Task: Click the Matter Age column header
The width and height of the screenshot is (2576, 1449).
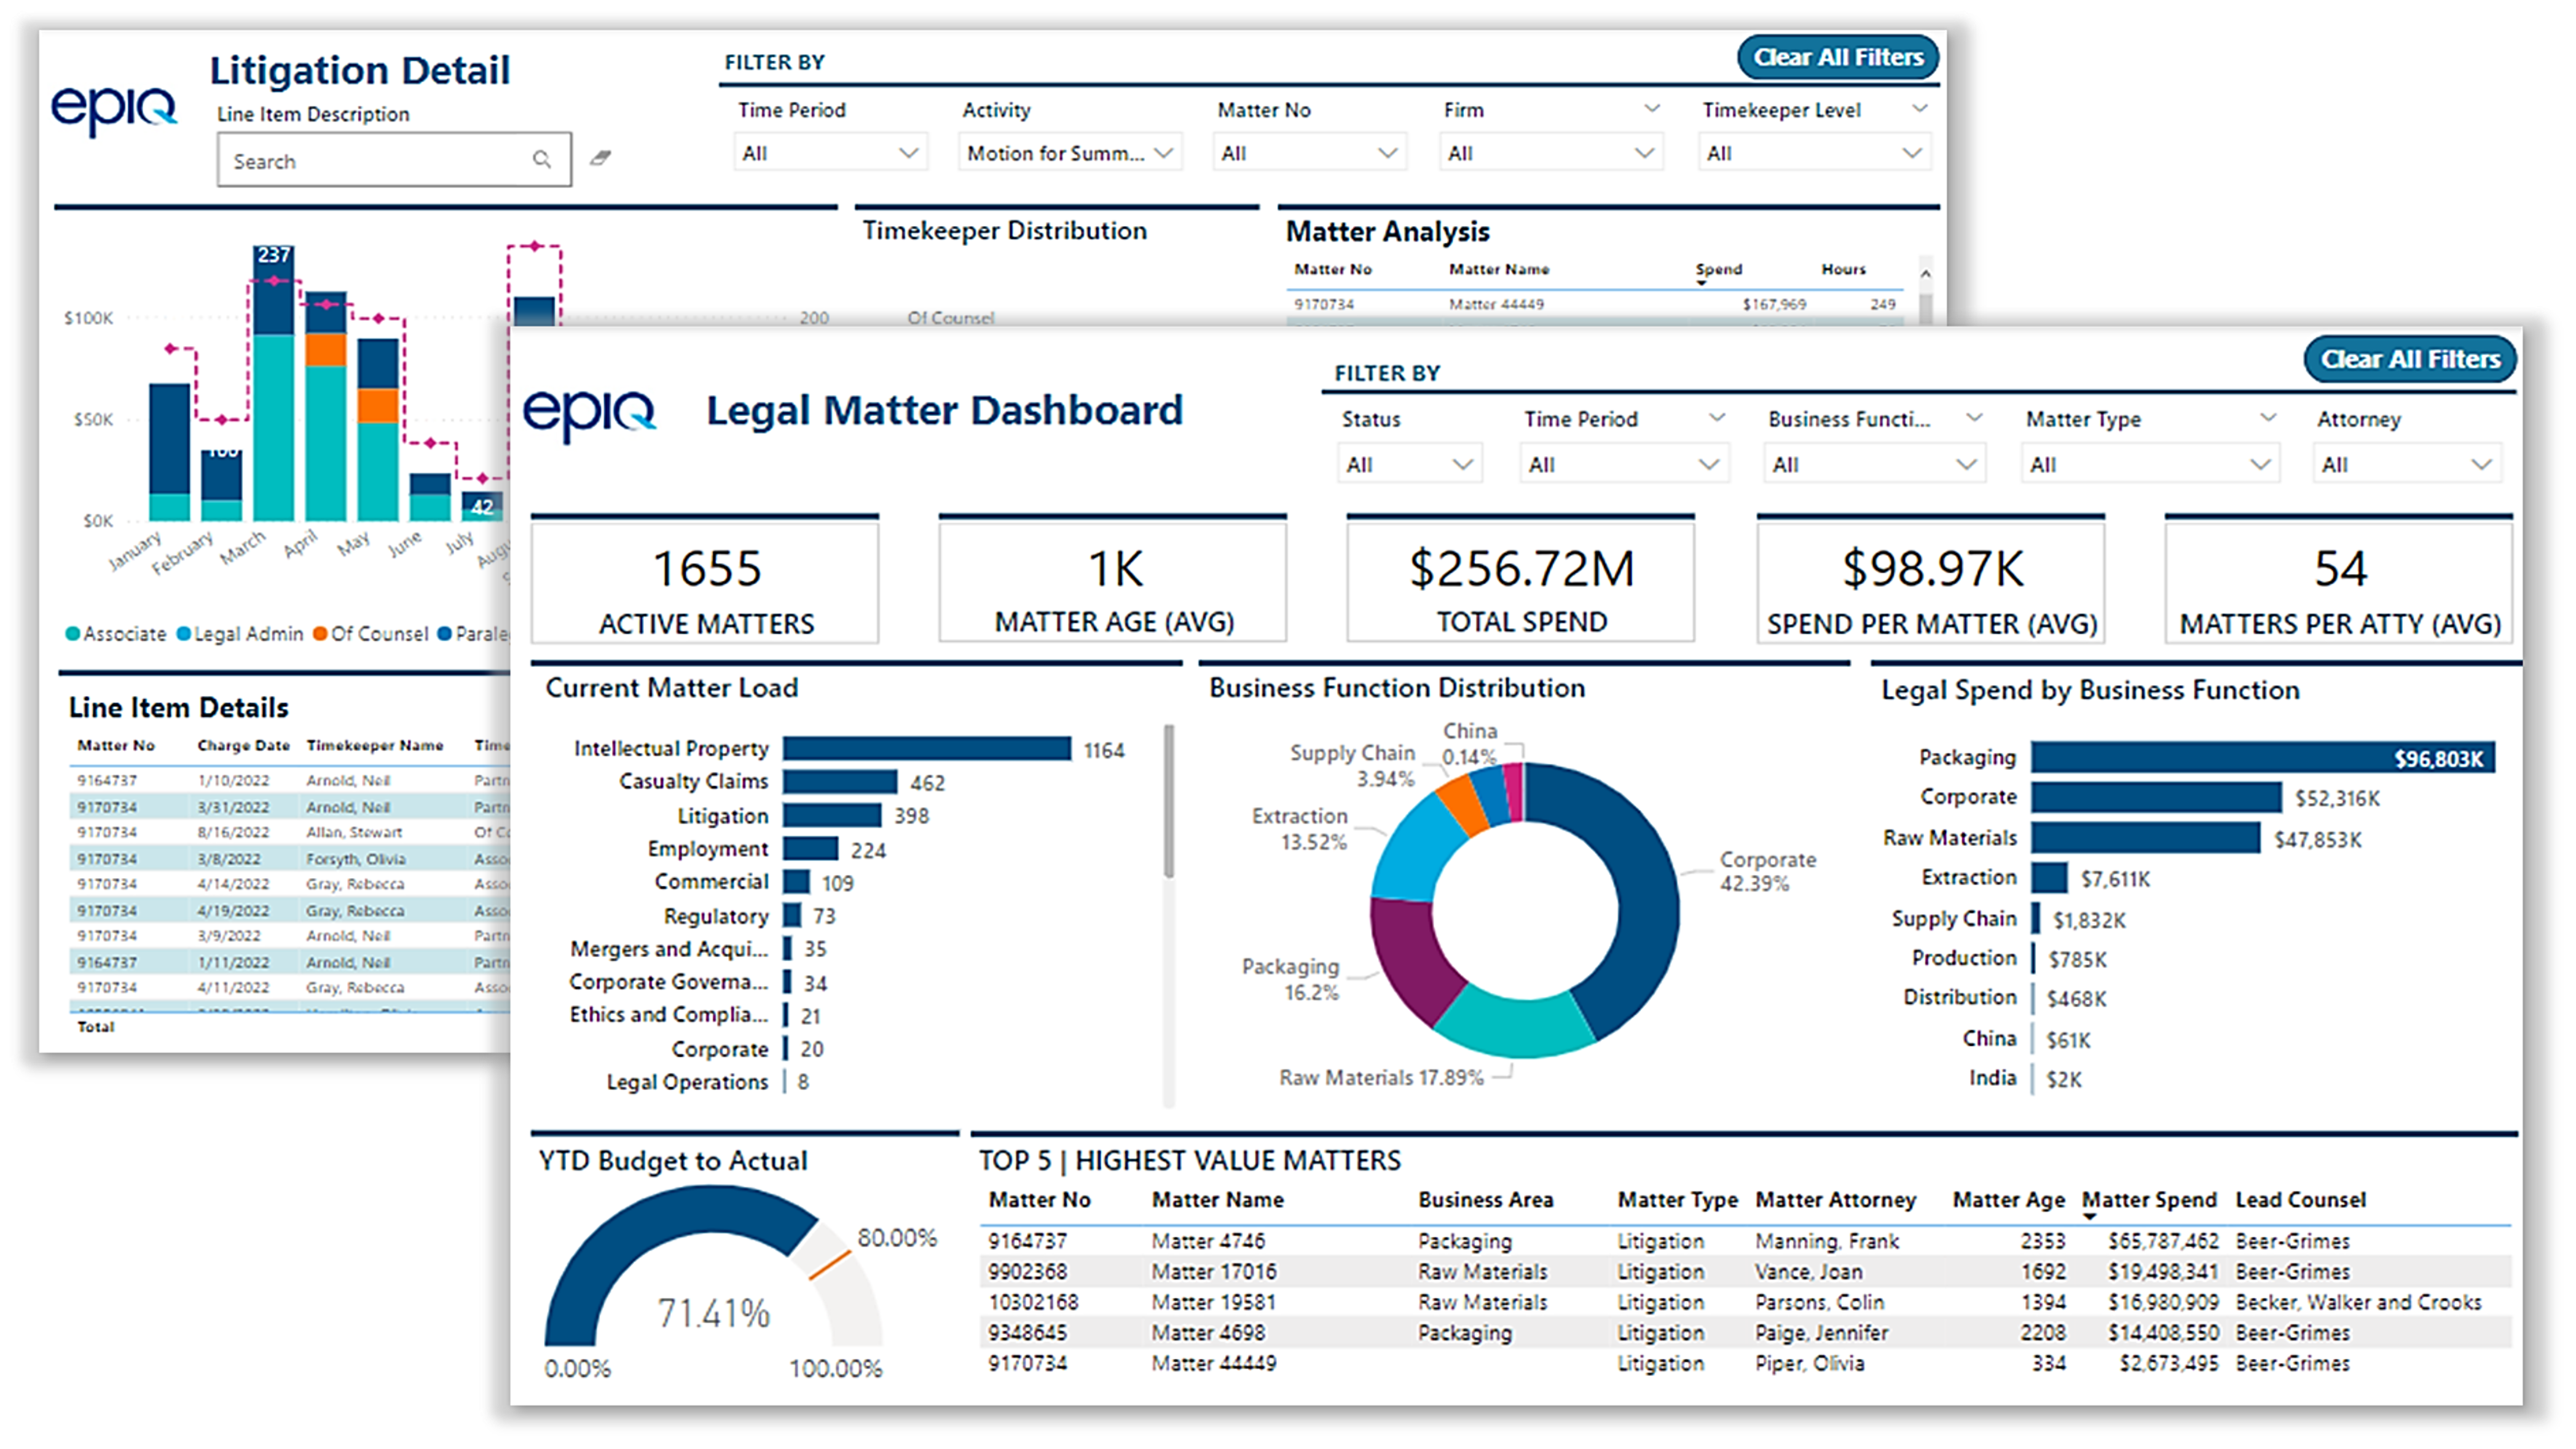Action: [2008, 1199]
